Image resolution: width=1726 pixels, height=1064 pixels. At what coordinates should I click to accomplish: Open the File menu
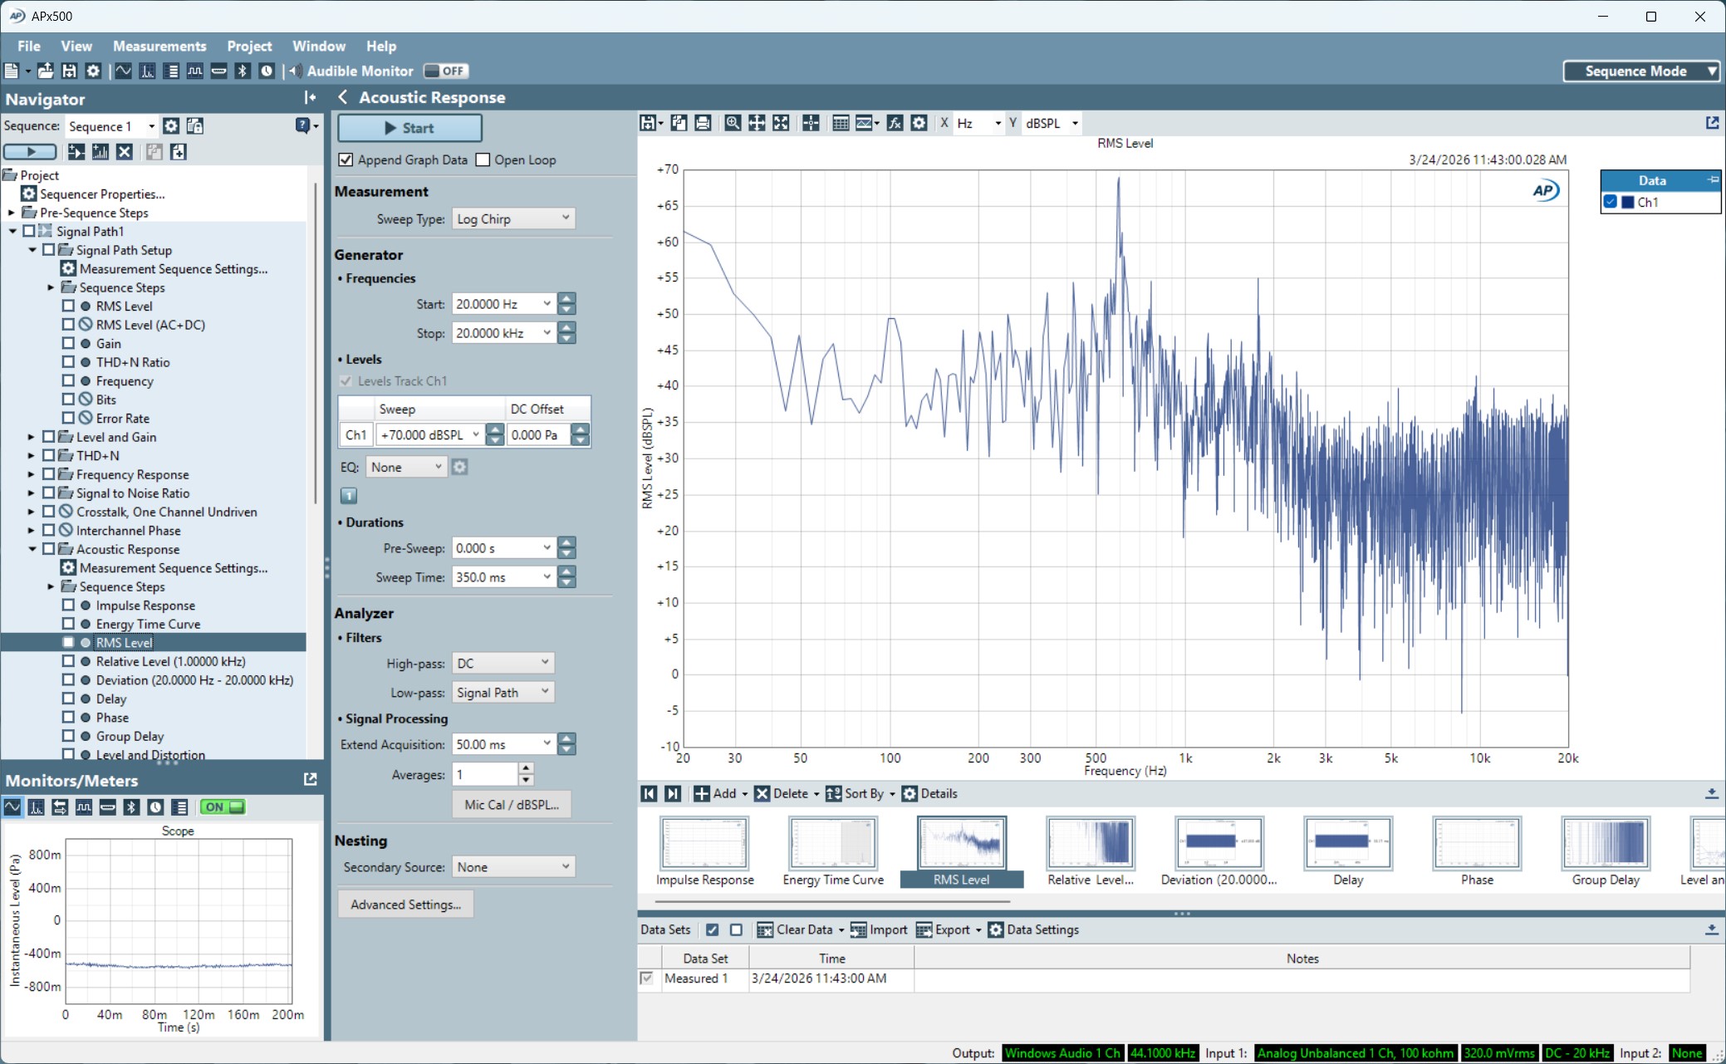(29, 47)
